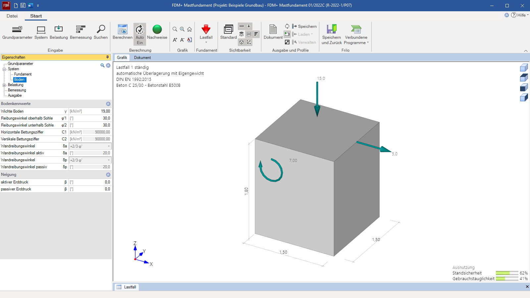Collapse the Neigung section
The image size is (530, 298).
108,174
